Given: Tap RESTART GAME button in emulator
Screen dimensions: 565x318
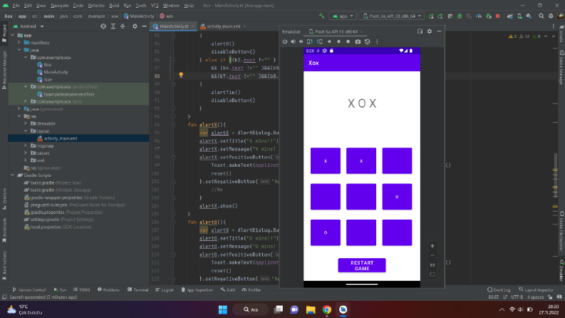Looking at the screenshot, I should pyautogui.click(x=362, y=265).
